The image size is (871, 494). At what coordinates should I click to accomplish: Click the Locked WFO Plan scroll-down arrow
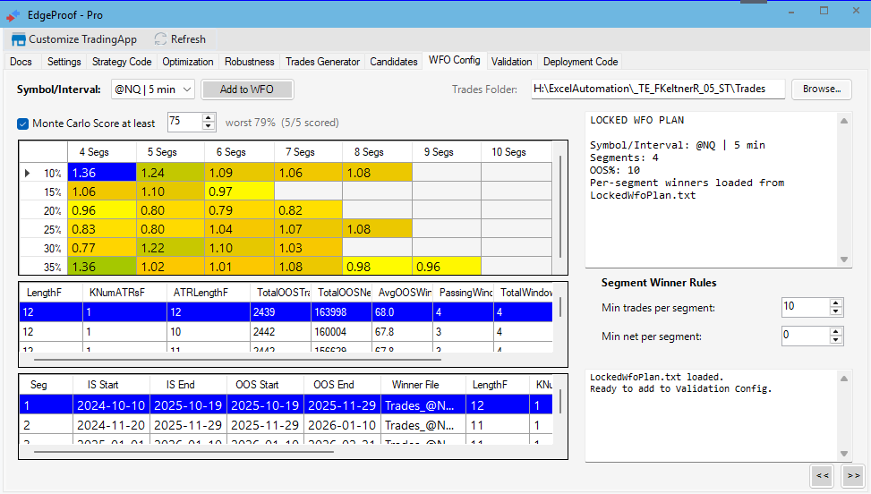pos(844,260)
